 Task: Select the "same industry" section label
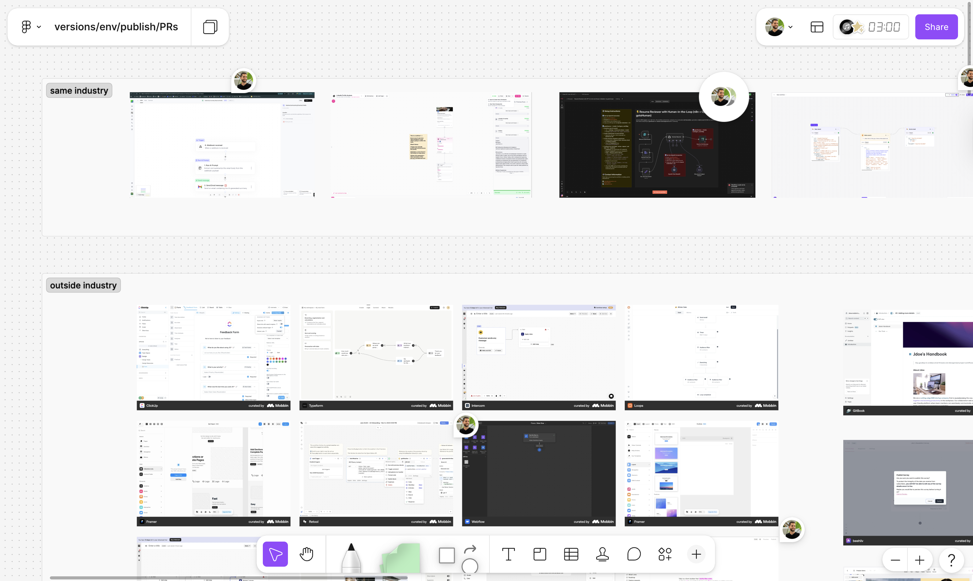coord(79,91)
